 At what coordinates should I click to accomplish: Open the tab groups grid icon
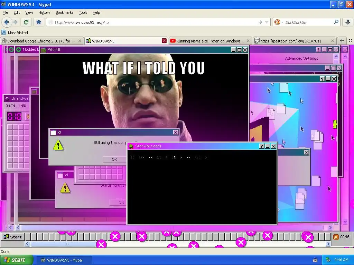351,41
